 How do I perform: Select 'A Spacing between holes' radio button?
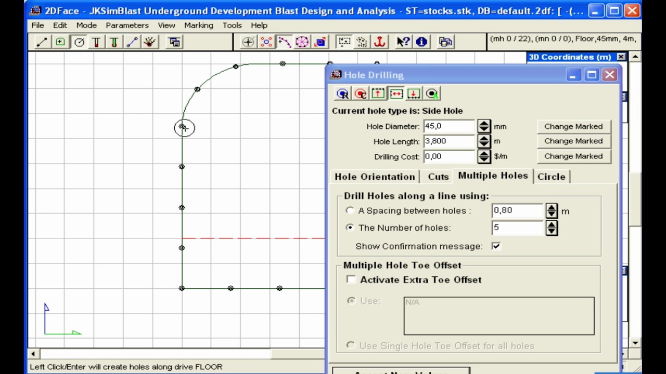350,210
